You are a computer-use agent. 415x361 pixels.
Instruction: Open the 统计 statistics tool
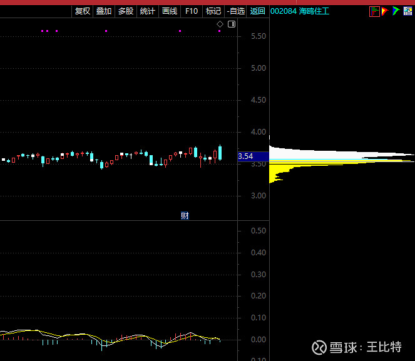[x=148, y=11]
